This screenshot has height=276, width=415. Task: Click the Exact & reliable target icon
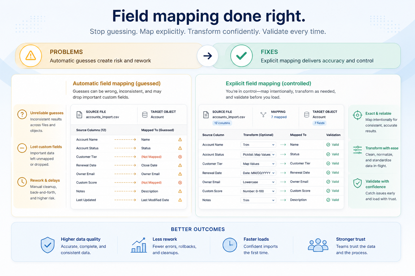357,115
